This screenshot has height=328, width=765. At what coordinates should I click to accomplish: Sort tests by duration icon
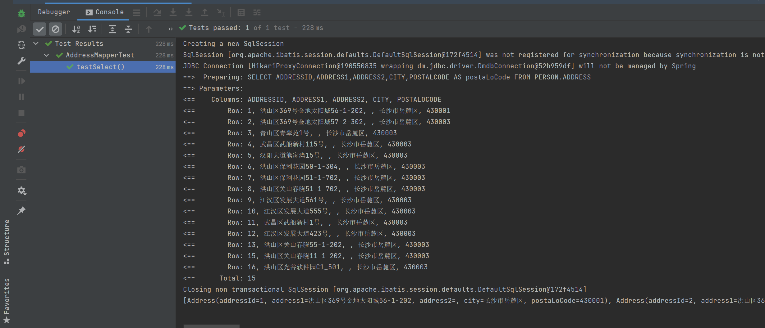click(92, 29)
